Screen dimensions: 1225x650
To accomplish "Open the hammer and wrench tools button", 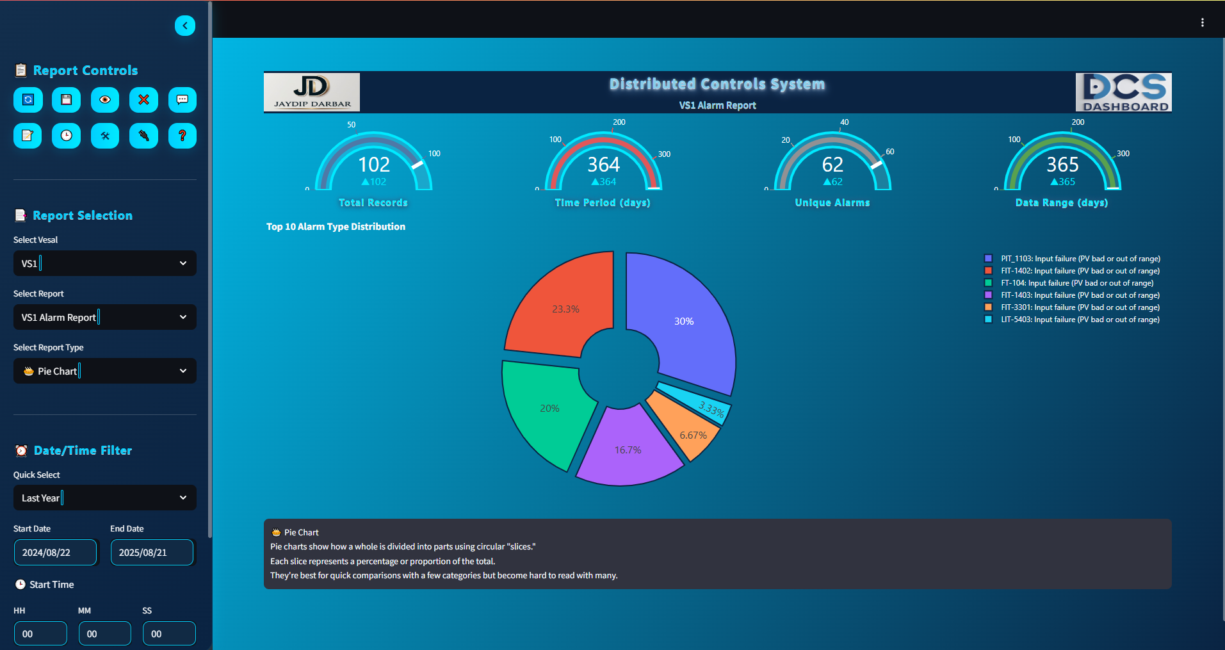I will (105, 136).
